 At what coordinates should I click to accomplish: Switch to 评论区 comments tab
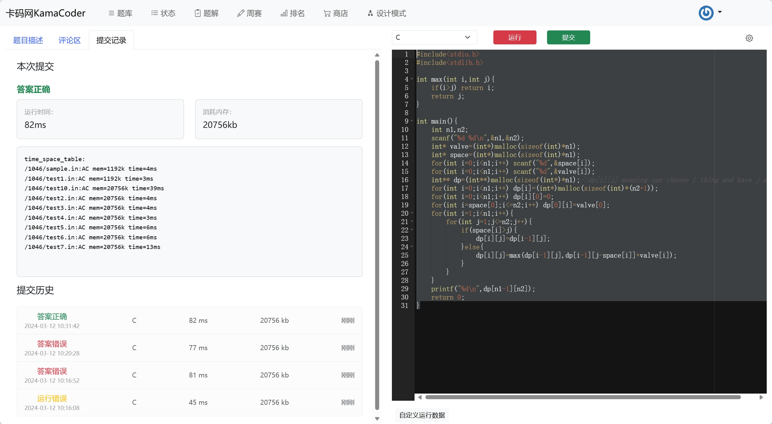70,40
